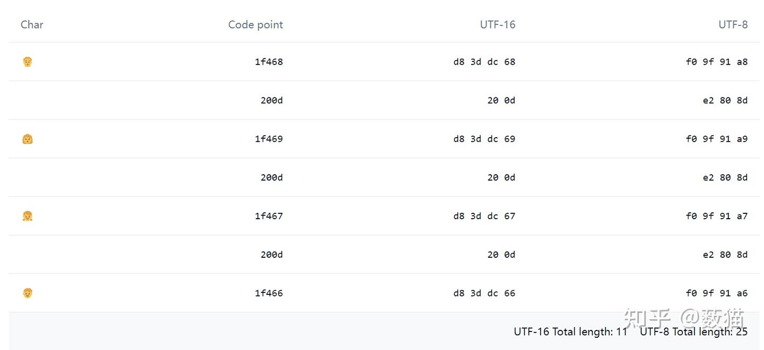The height and width of the screenshot is (350, 764).
Task: Click code point value 1f469
Action: tap(268, 139)
